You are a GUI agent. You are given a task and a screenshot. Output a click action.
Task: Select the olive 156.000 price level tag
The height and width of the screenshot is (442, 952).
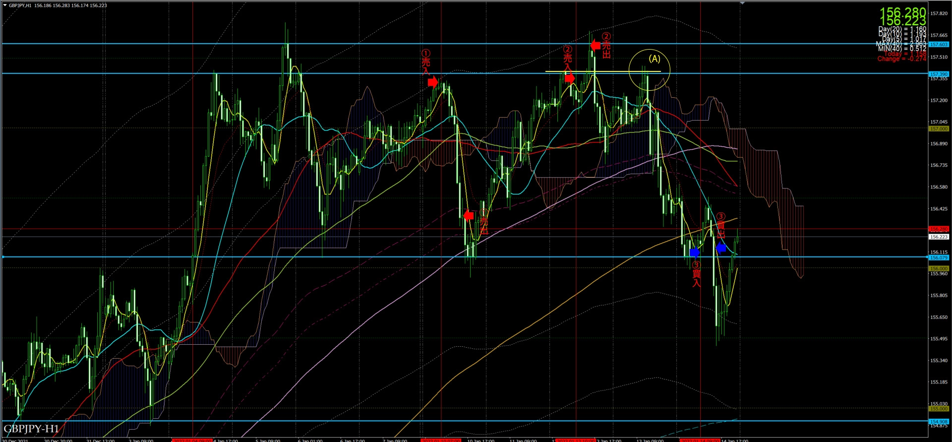coord(939,268)
